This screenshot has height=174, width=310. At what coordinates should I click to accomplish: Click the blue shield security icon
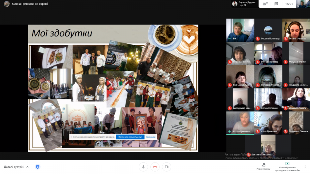point(38,167)
